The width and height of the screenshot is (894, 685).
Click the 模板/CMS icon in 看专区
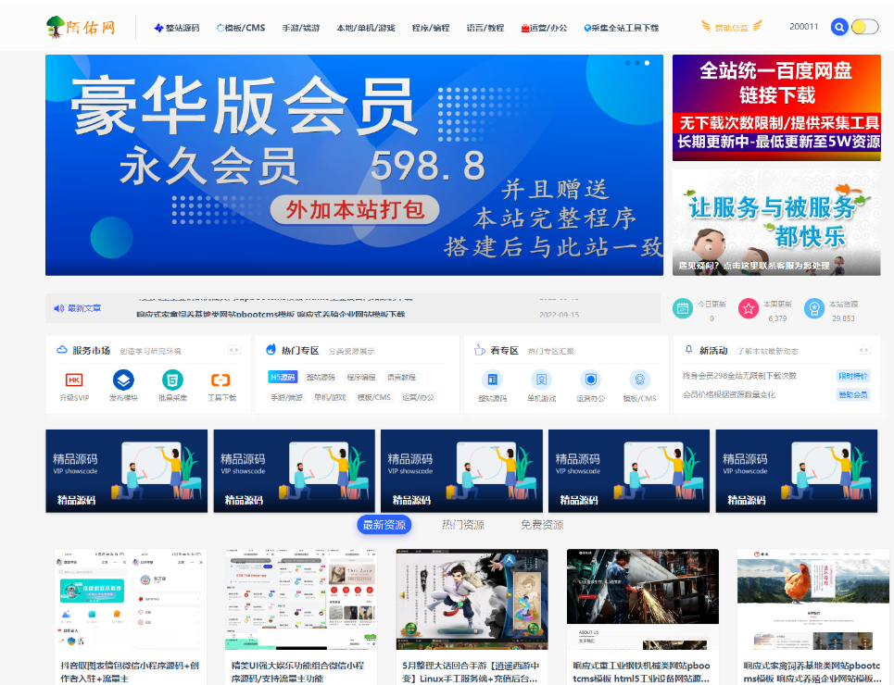point(639,380)
